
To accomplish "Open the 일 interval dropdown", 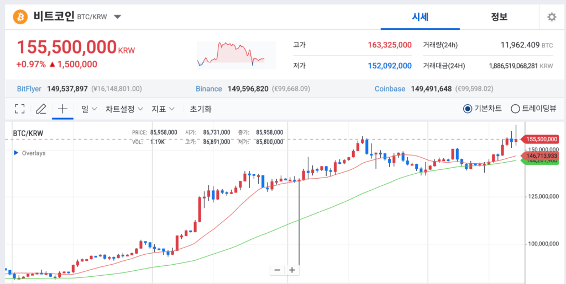I will (89, 109).
